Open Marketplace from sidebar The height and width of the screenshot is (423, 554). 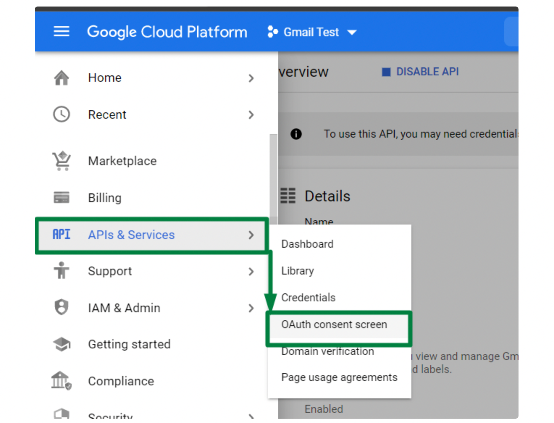[x=122, y=161]
